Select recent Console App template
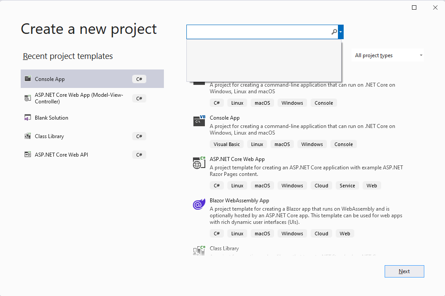 point(92,79)
